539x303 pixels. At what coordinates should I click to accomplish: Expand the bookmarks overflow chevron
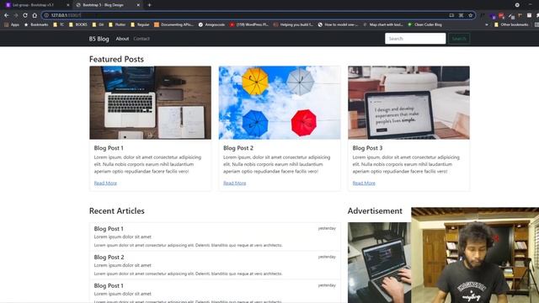point(486,24)
